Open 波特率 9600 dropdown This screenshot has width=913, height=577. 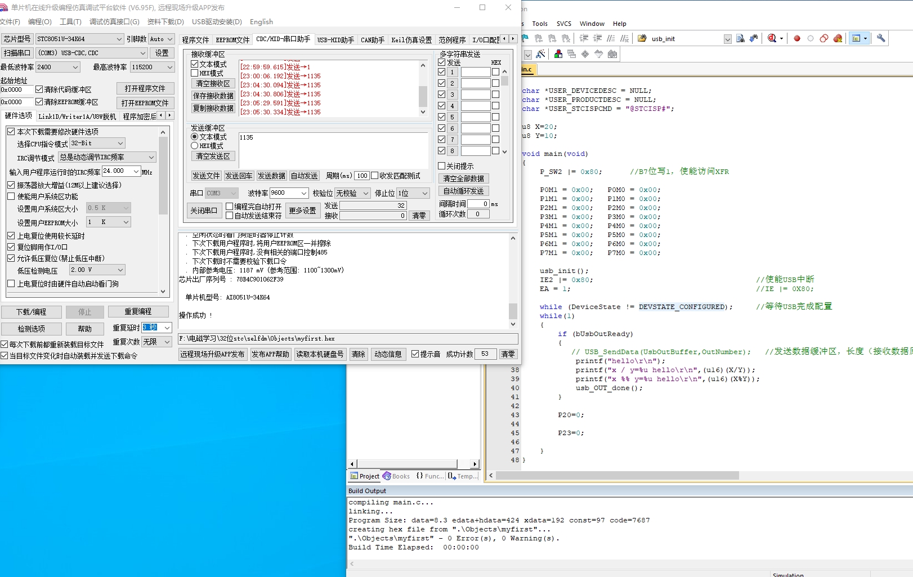click(289, 193)
